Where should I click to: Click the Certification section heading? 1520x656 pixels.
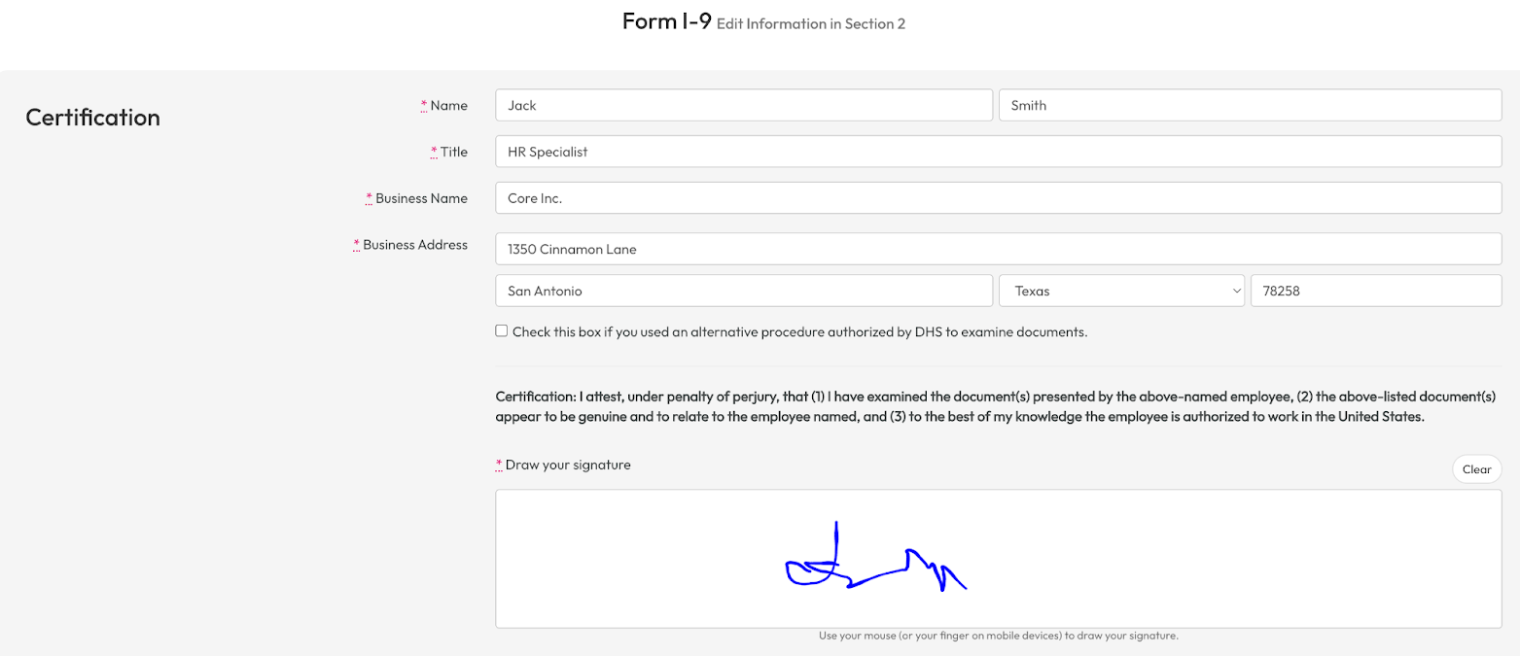point(92,118)
